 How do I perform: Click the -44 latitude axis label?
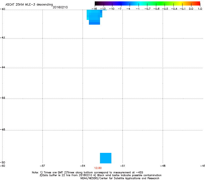coord(2,67)
